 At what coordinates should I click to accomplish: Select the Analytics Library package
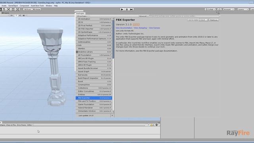point(94,52)
